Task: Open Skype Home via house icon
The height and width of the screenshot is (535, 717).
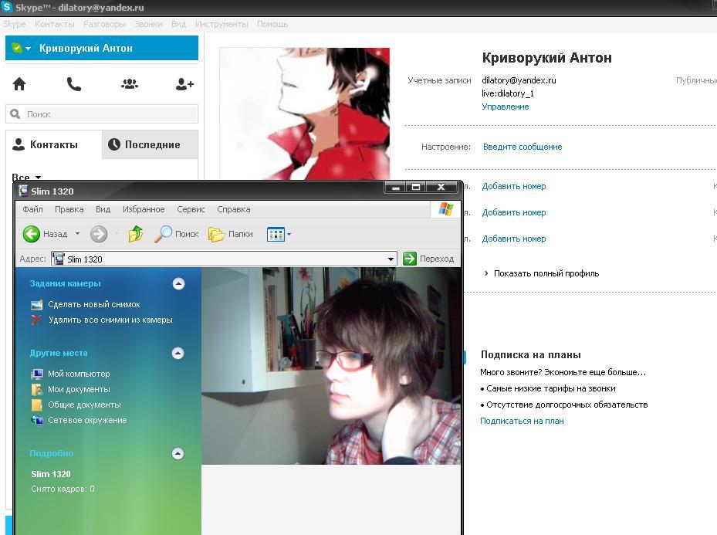Action: pos(19,83)
